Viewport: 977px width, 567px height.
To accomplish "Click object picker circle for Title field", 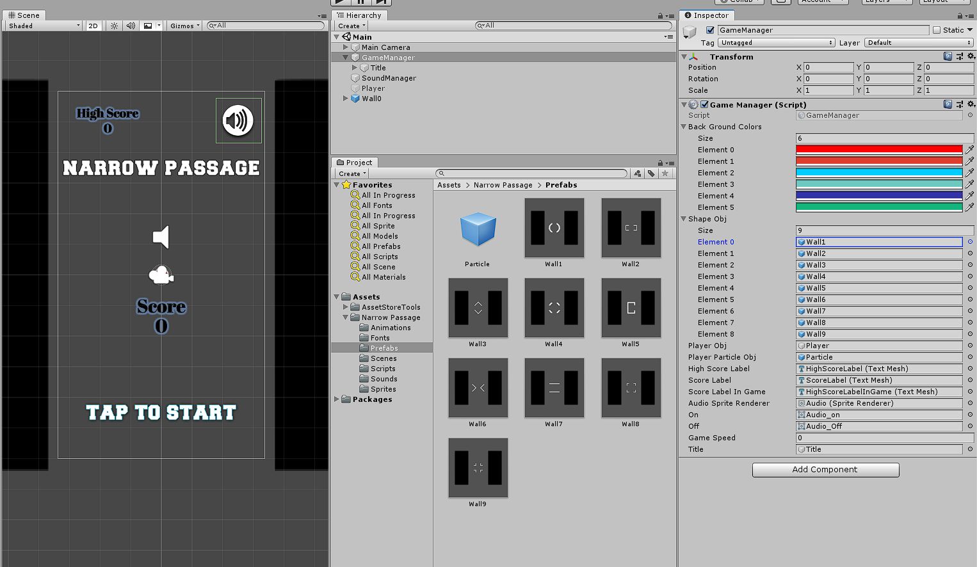I will [x=969, y=449].
